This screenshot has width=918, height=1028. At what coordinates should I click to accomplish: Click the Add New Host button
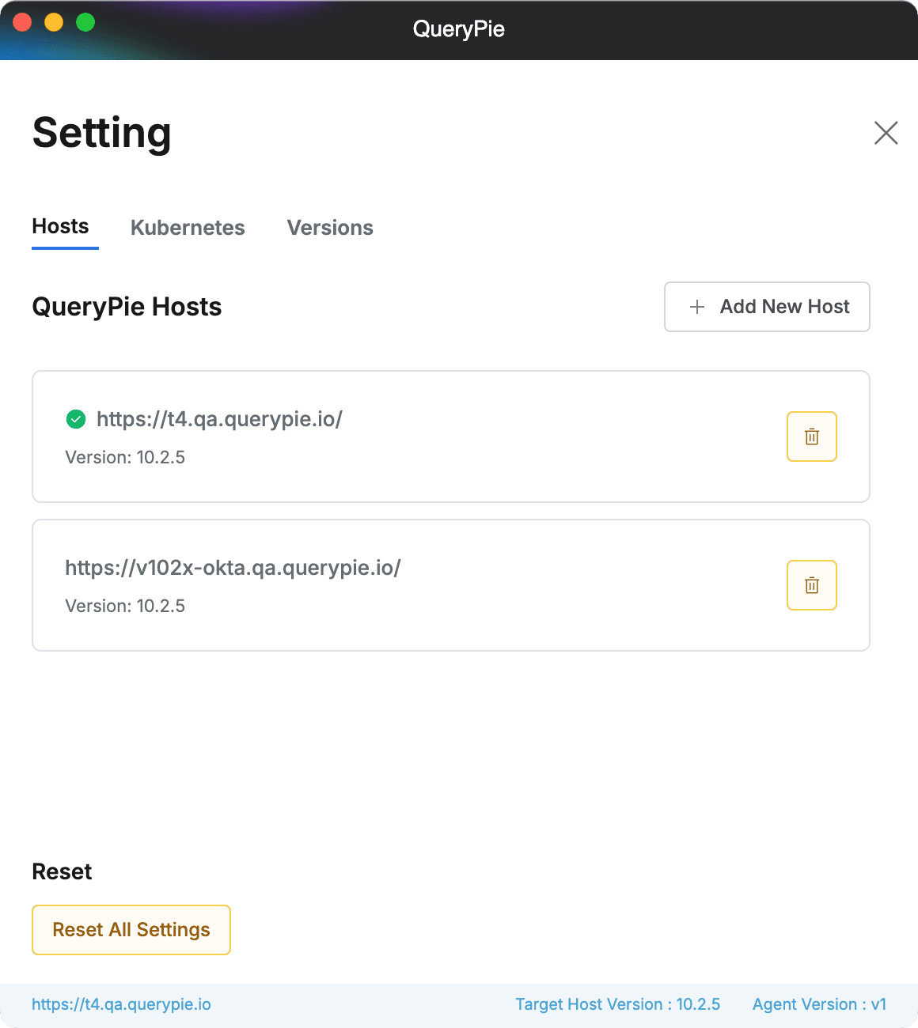point(766,307)
